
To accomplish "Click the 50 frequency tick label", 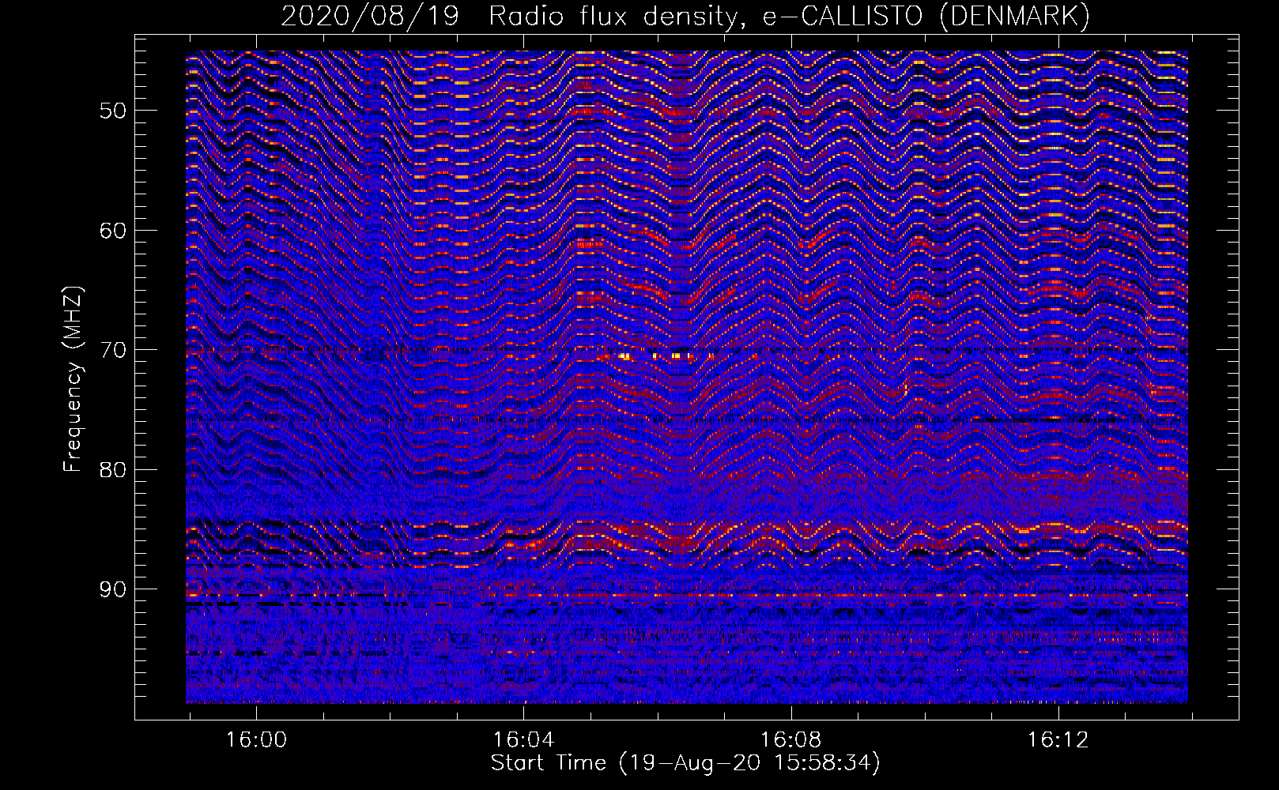I will (112, 111).
